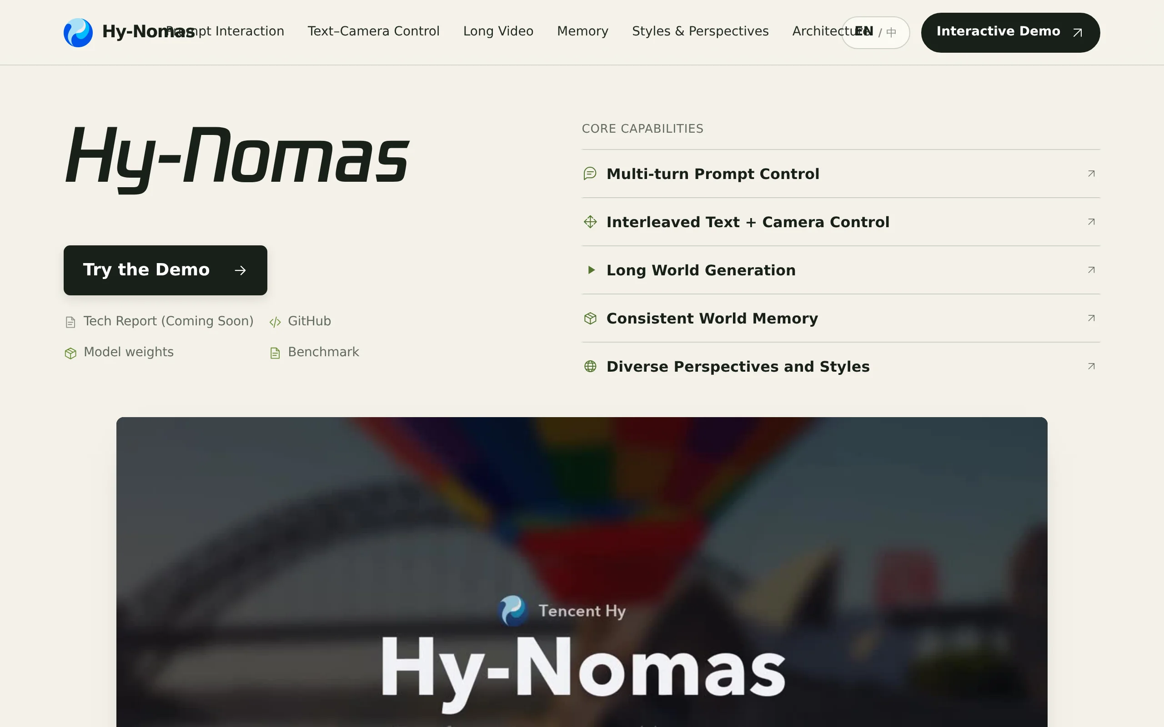
Task: Click the right arrow in Try the Demo
Action: coord(240,271)
